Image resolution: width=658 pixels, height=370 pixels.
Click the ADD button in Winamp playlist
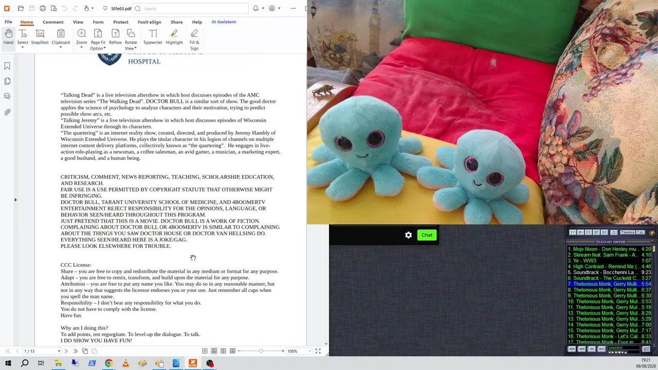tap(572, 349)
